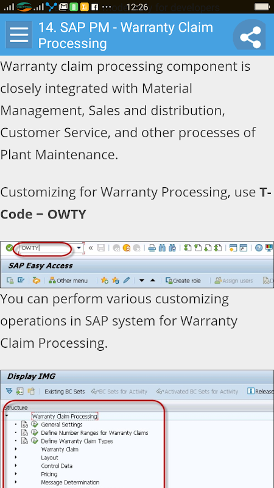Execute the General Settings activity clock icon

[35, 425]
